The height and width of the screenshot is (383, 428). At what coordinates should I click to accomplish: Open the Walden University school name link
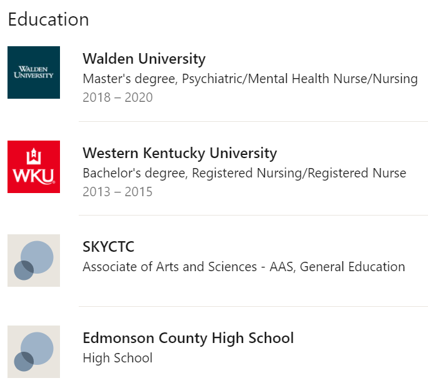(x=144, y=59)
